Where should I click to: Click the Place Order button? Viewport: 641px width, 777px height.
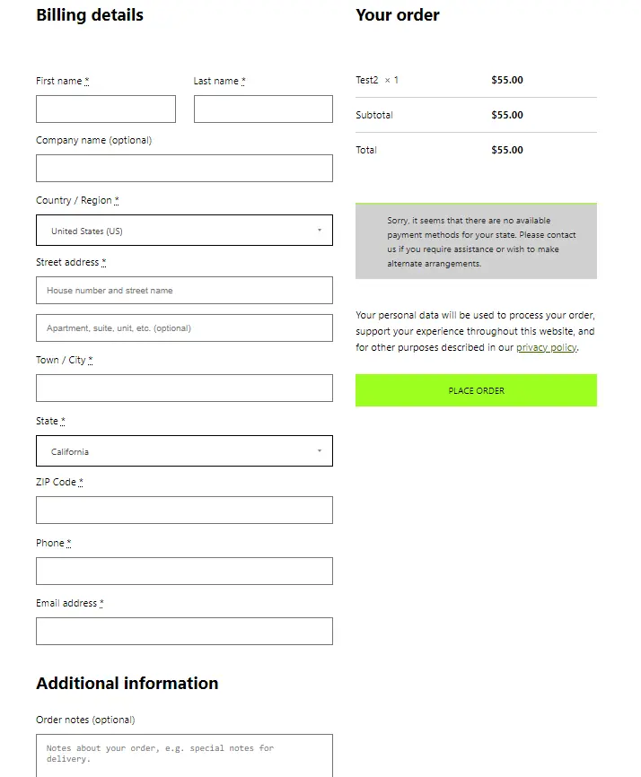click(x=476, y=390)
